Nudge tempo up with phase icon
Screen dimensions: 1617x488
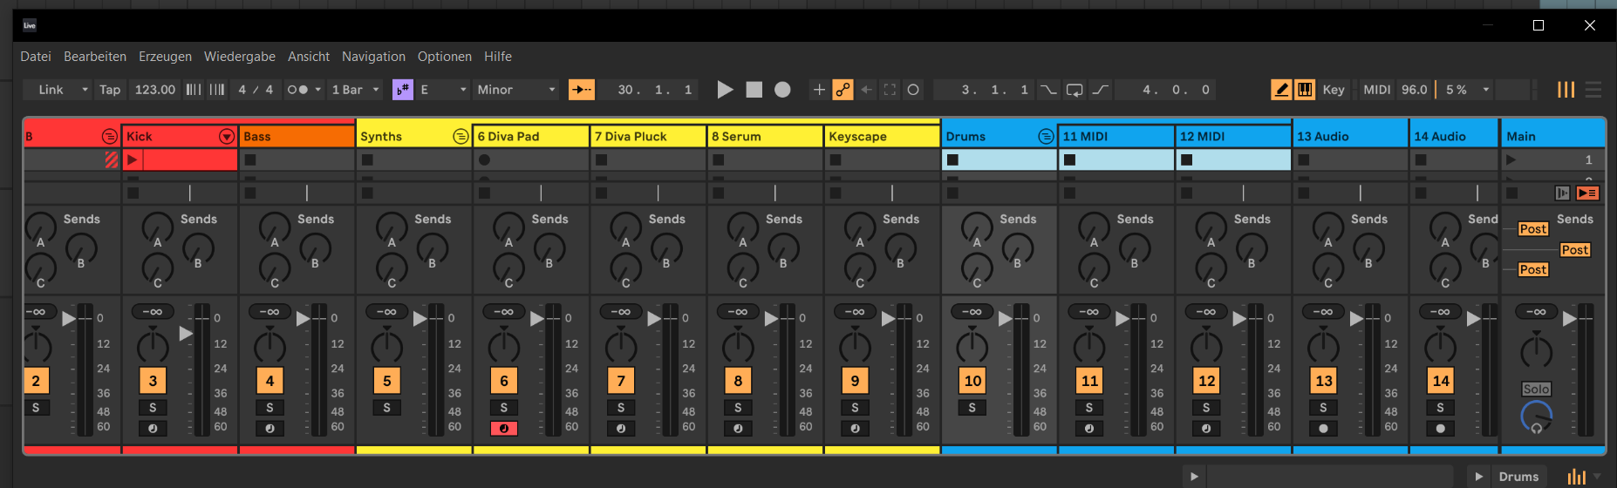tap(217, 90)
